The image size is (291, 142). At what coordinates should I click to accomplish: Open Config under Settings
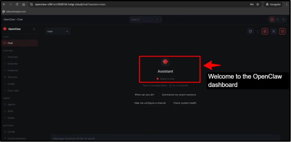(x=11, y=132)
